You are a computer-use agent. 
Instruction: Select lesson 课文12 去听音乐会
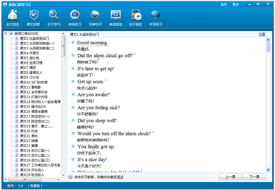(x=33, y=92)
